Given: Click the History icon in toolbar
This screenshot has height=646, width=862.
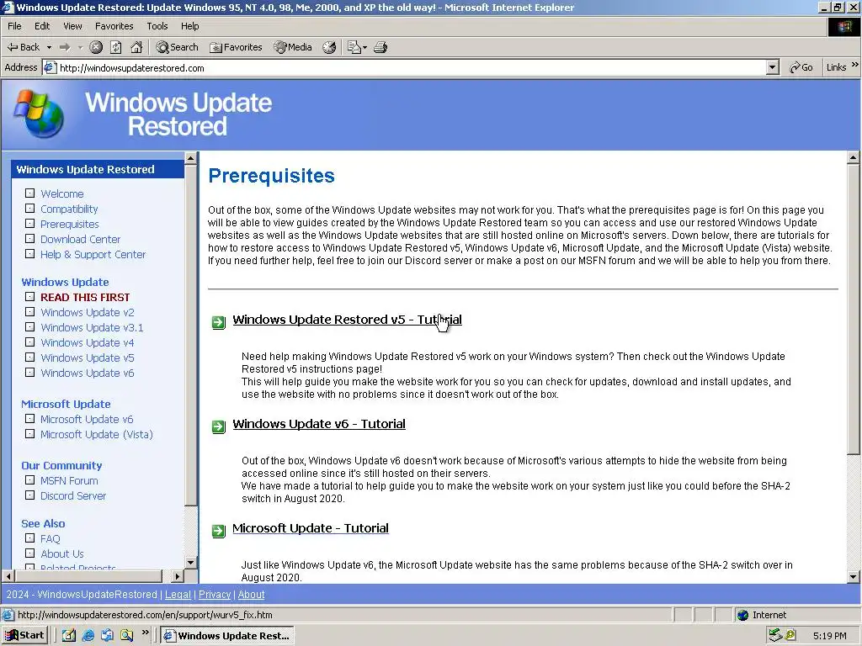Looking at the screenshot, I should 329,47.
